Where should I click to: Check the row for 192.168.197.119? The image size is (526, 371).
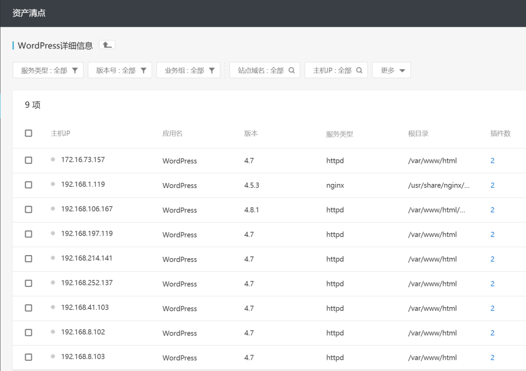[28, 234]
